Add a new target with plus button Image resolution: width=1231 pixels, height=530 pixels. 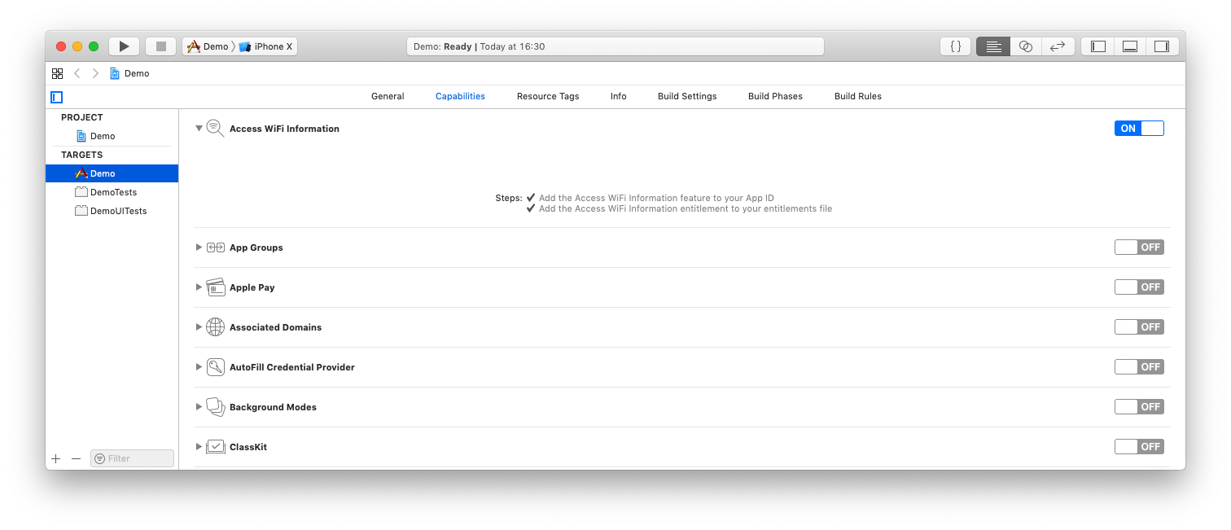pos(56,458)
